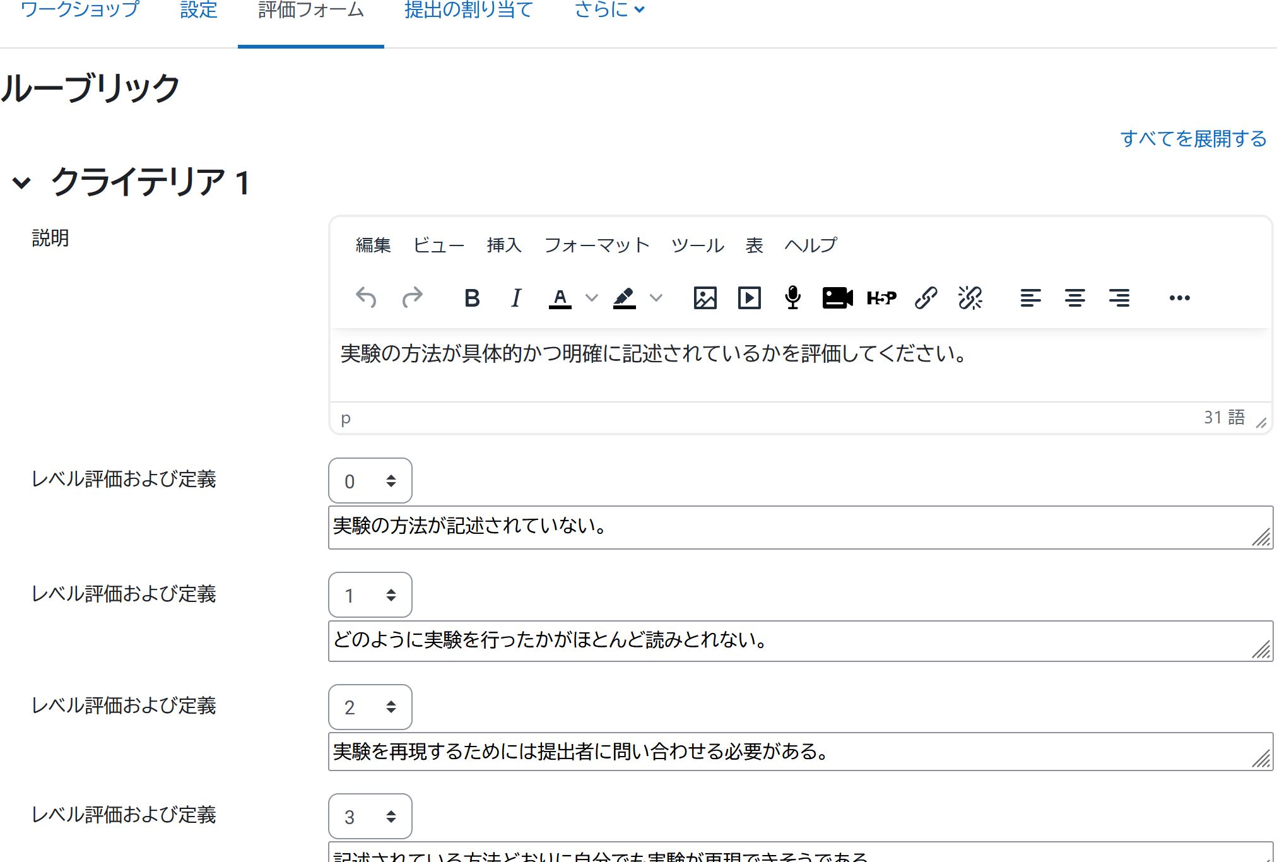Align text right
This screenshot has width=1277, height=862.
[x=1119, y=297]
